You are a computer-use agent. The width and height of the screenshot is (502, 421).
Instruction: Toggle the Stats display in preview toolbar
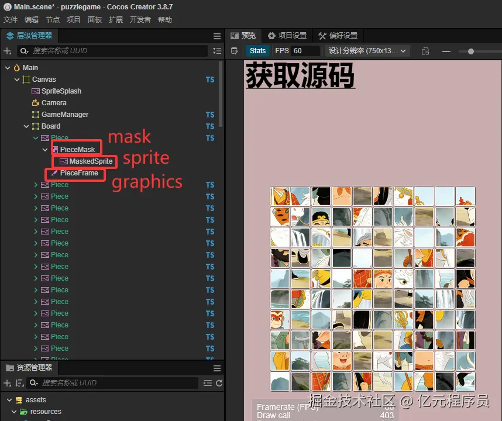tap(257, 51)
